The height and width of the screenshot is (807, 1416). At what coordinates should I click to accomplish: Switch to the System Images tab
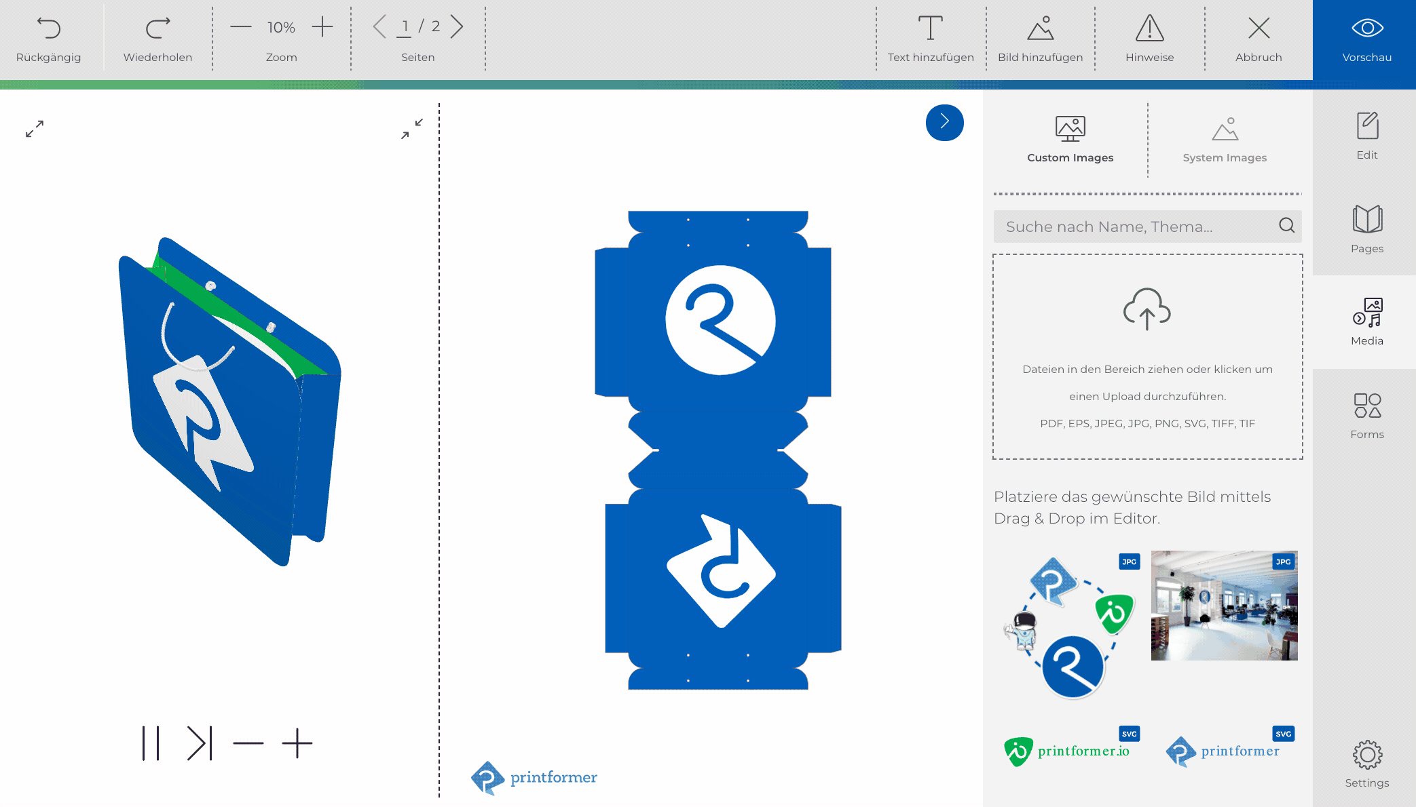click(x=1225, y=138)
